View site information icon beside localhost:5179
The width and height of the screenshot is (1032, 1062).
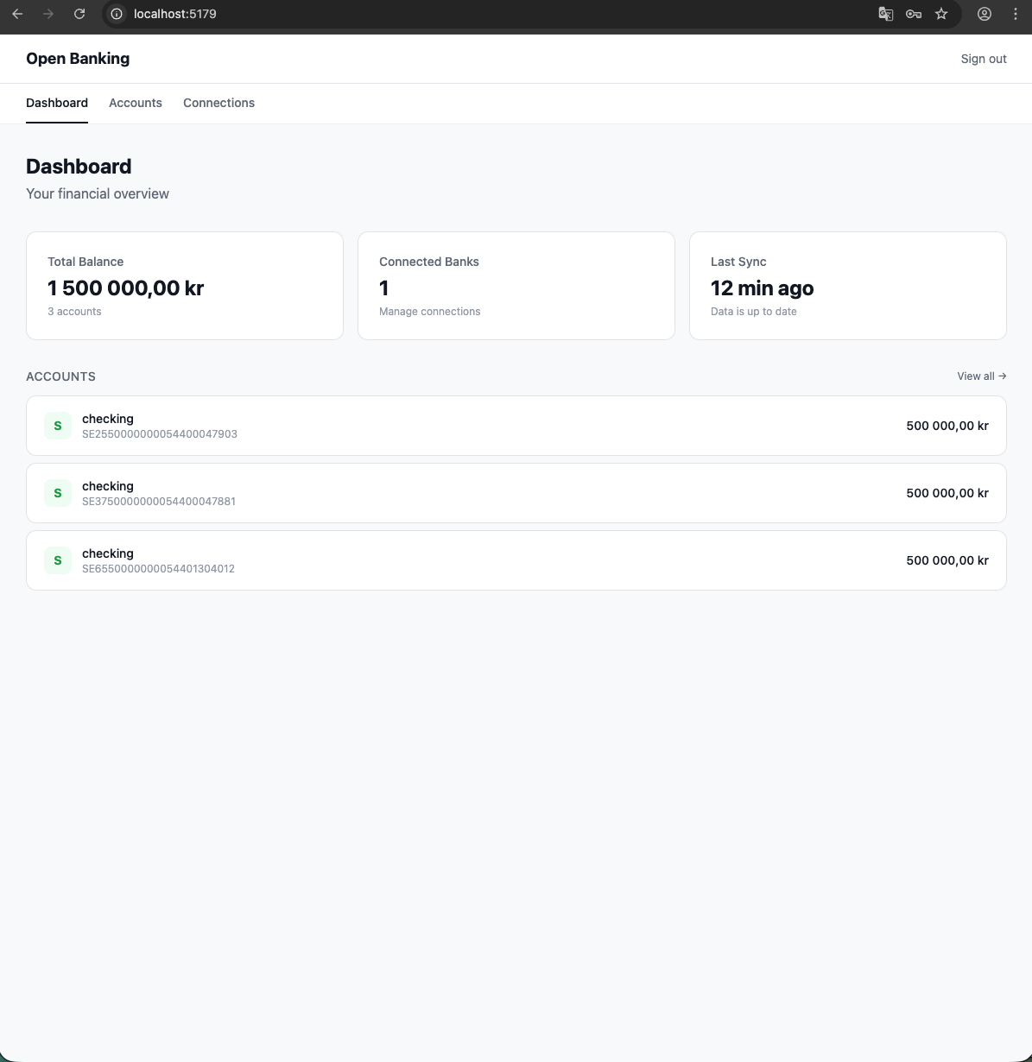coord(116,14)
